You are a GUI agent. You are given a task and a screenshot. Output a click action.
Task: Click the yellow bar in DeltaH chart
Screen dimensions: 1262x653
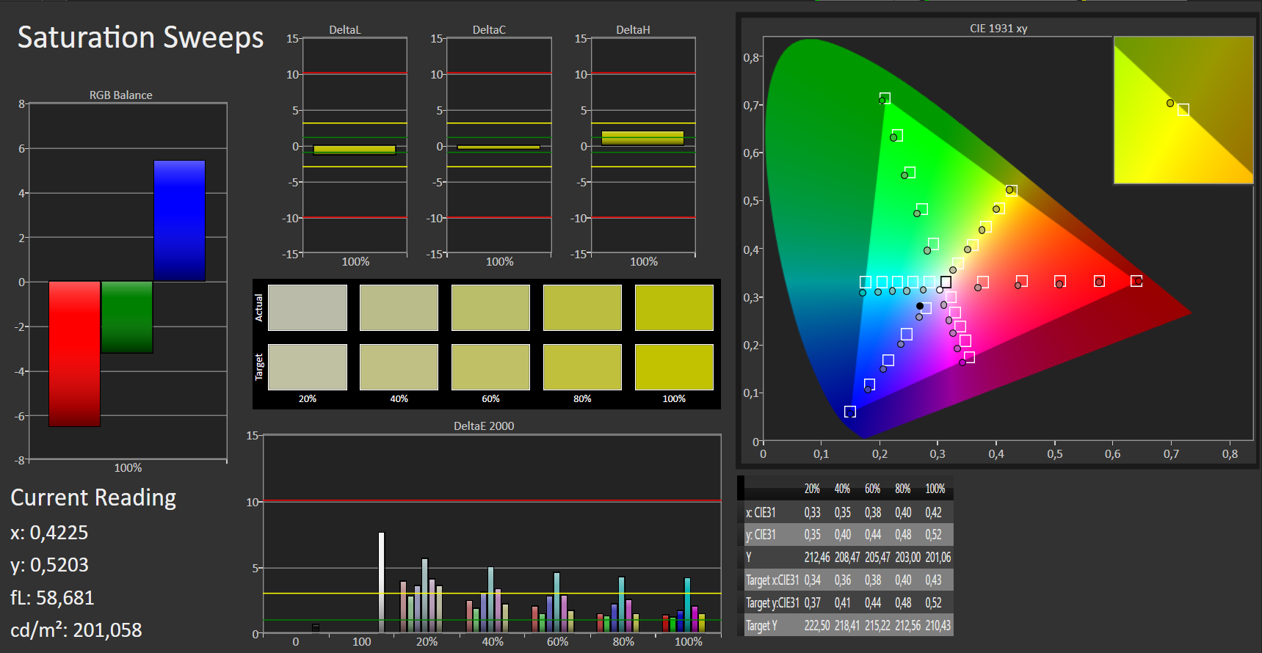[642, 138]
